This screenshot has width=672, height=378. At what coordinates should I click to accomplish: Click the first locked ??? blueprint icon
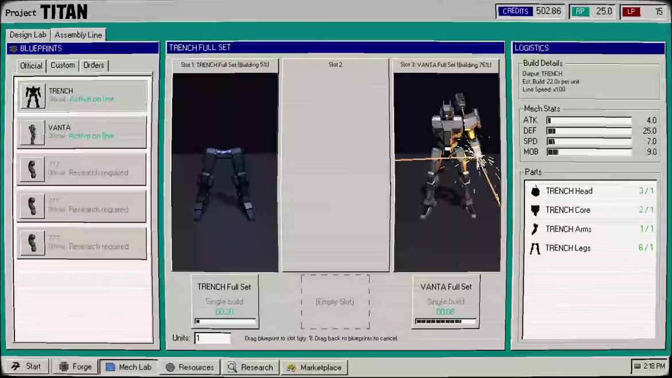pos(33,169)
